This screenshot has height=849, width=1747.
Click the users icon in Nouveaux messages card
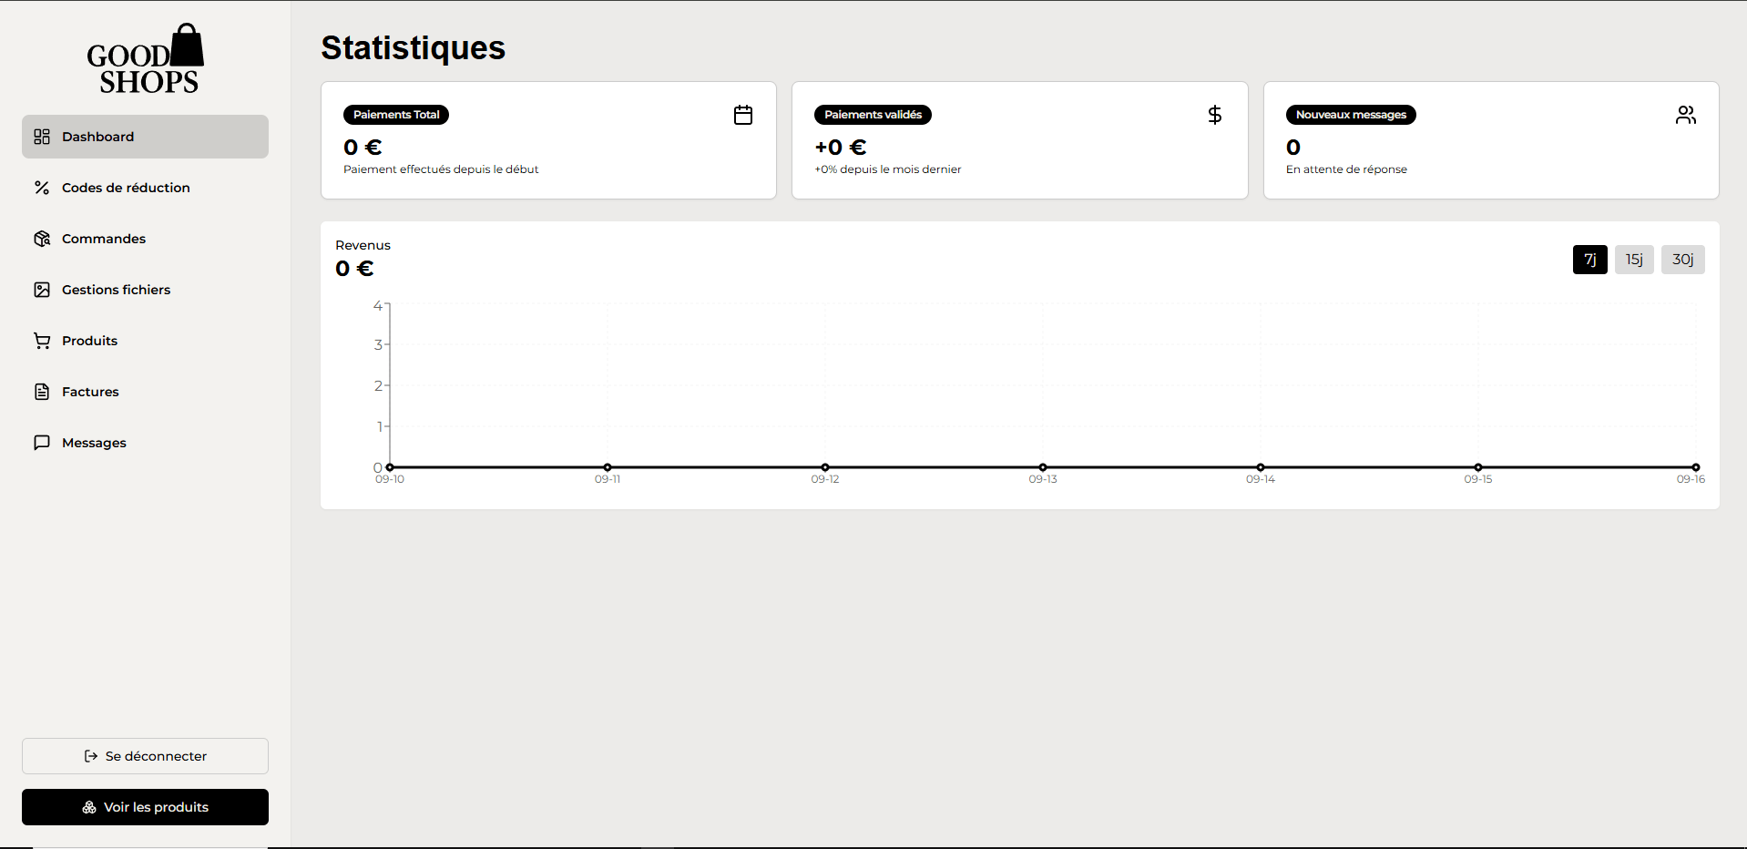[x=1685, y=115]
